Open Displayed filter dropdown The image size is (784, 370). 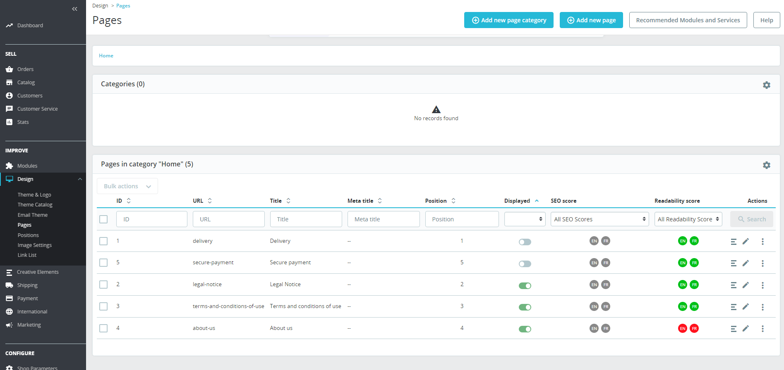[x=525, y=219]
